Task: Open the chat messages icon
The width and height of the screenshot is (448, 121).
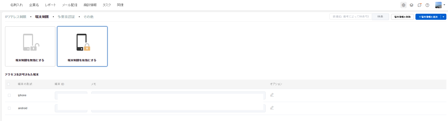Action: click(419, 5)
